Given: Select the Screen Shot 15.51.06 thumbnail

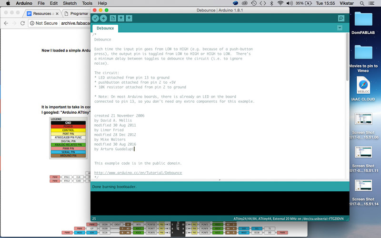Looking at the screenshot, I should pos(363,119).
